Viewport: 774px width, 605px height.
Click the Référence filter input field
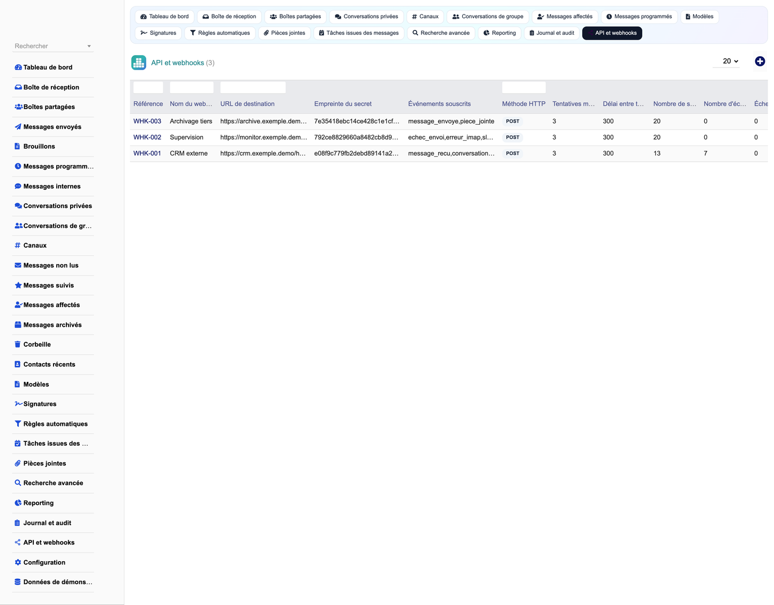point(148,87)
